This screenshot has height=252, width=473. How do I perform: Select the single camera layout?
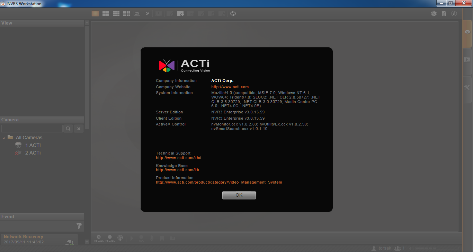coord(95,13)
